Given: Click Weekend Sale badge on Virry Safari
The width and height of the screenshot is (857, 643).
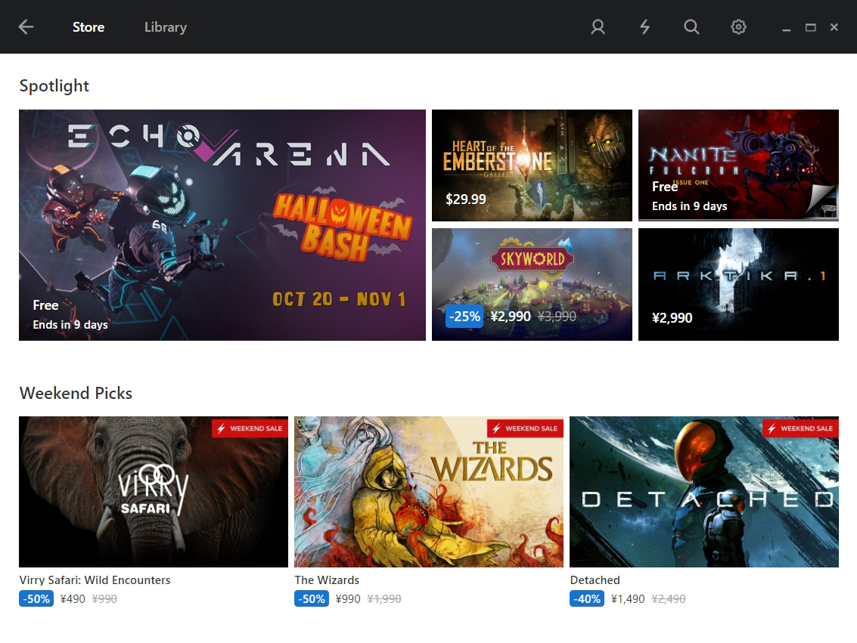Looking at the screenshot, I should (x=250, y=428).
